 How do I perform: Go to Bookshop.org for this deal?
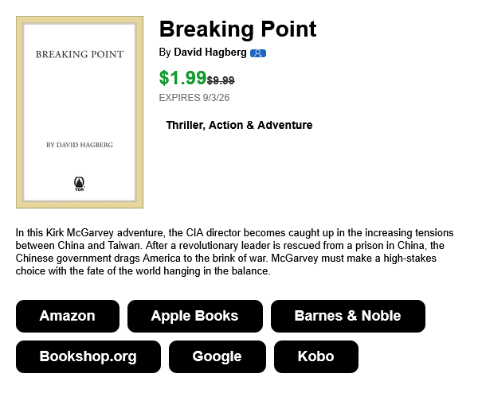(88, 356)
